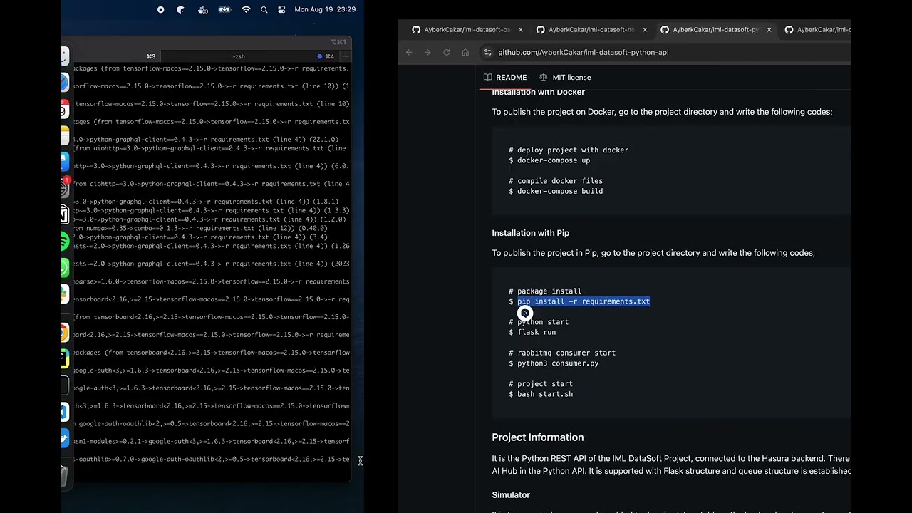Screen dimensions: 912x513
Task: Switch to the -zsh terminal tab
Action: pyautogui.click(x=239, y=56)
